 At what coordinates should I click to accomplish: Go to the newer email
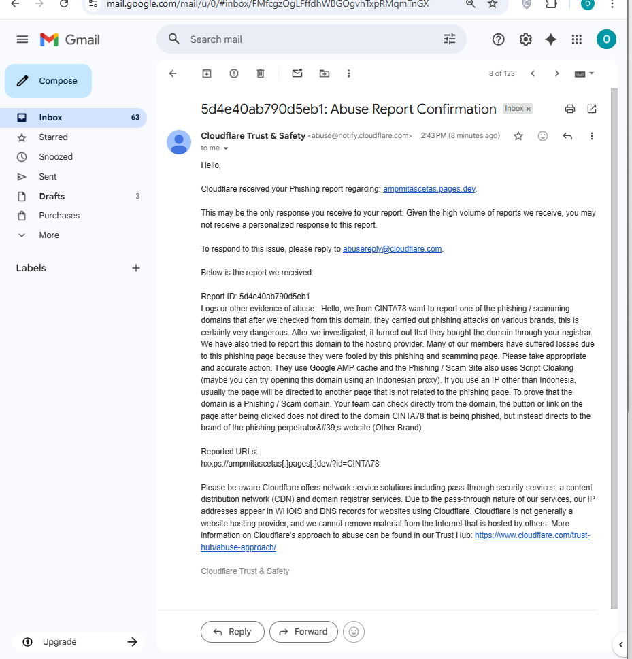(x=533, y=73)
